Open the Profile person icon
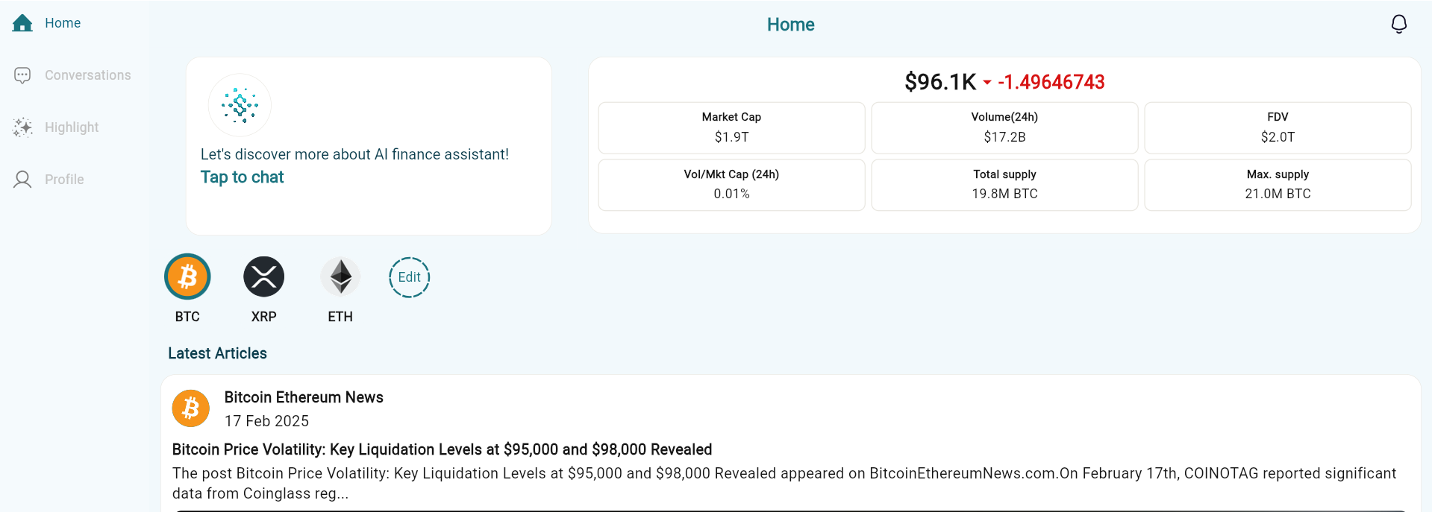This screenshot has height=512, width=1432. tap(22, 180)
